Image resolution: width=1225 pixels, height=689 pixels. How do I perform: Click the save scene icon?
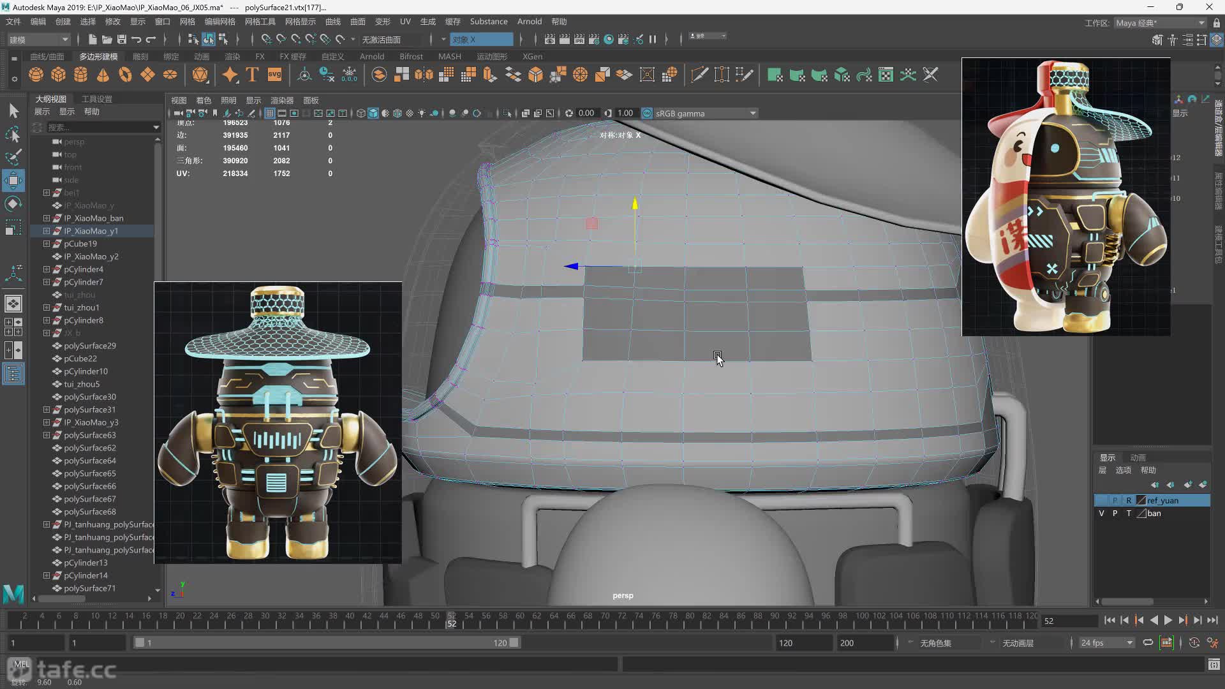(121, 40)
